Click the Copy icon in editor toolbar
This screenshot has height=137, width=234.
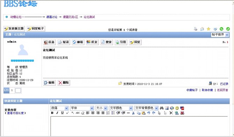tap(139, 113)
